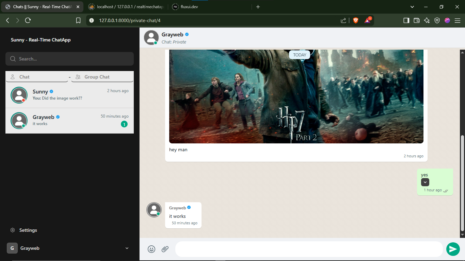Click Sunny's avatar in chat list
465x261 pixels.
(x=19, y=95)
